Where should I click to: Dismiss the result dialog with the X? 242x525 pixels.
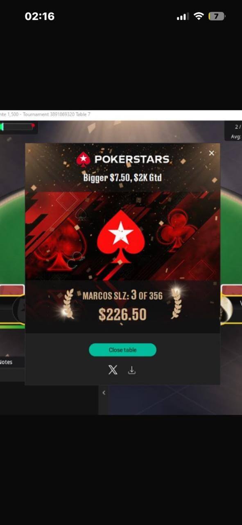(211, 153)
